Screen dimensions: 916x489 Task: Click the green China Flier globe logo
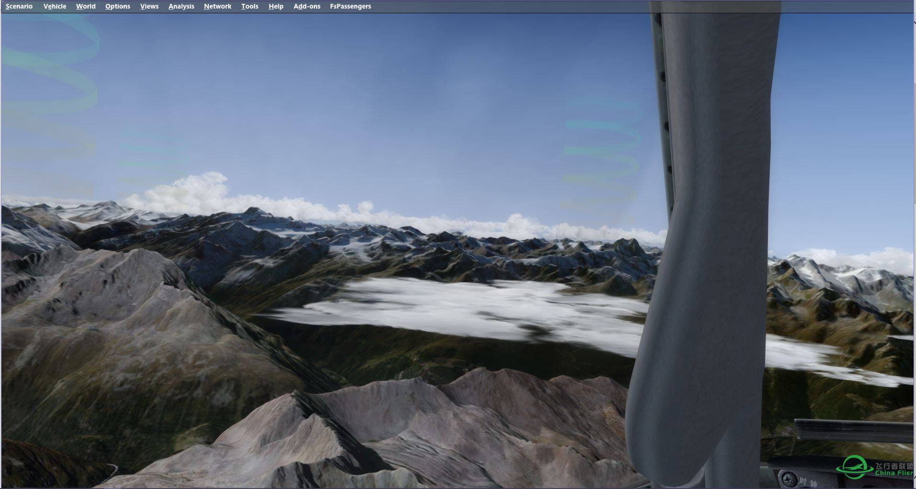(x=854, y=466)
